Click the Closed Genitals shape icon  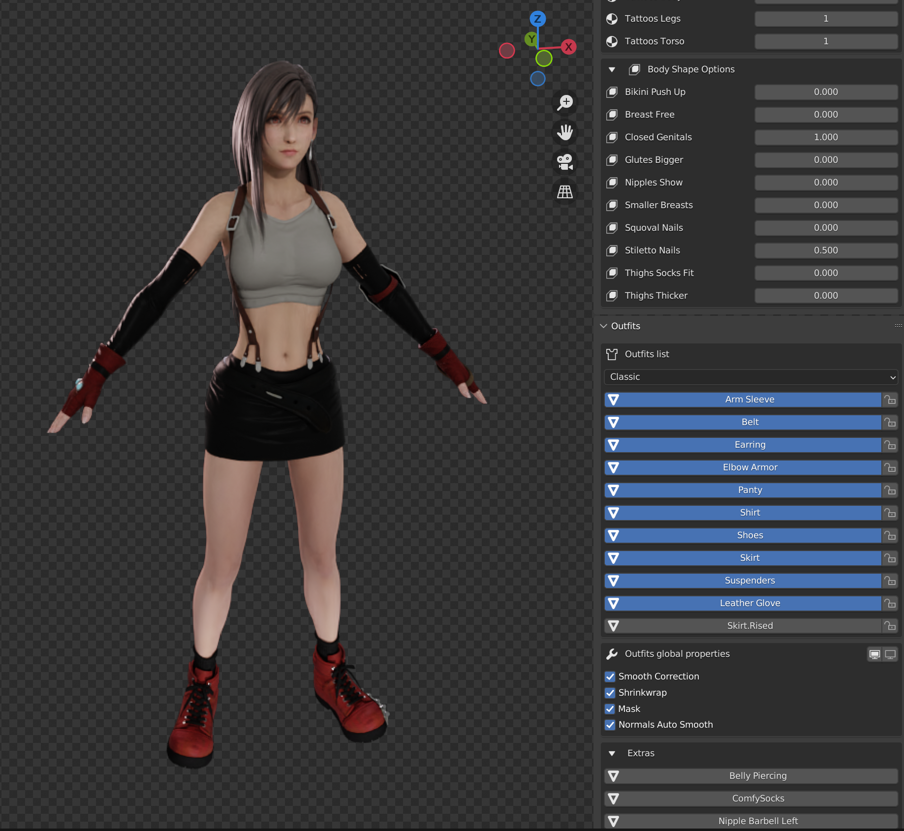[x=612, y=137]
